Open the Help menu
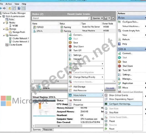Viewport: 146px width, 134px height. (24, 4)
